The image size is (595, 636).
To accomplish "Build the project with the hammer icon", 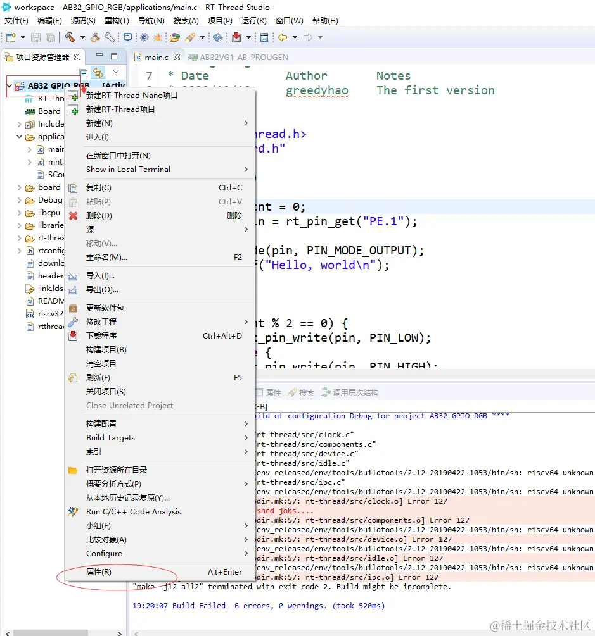I will [x=70, y=37].
